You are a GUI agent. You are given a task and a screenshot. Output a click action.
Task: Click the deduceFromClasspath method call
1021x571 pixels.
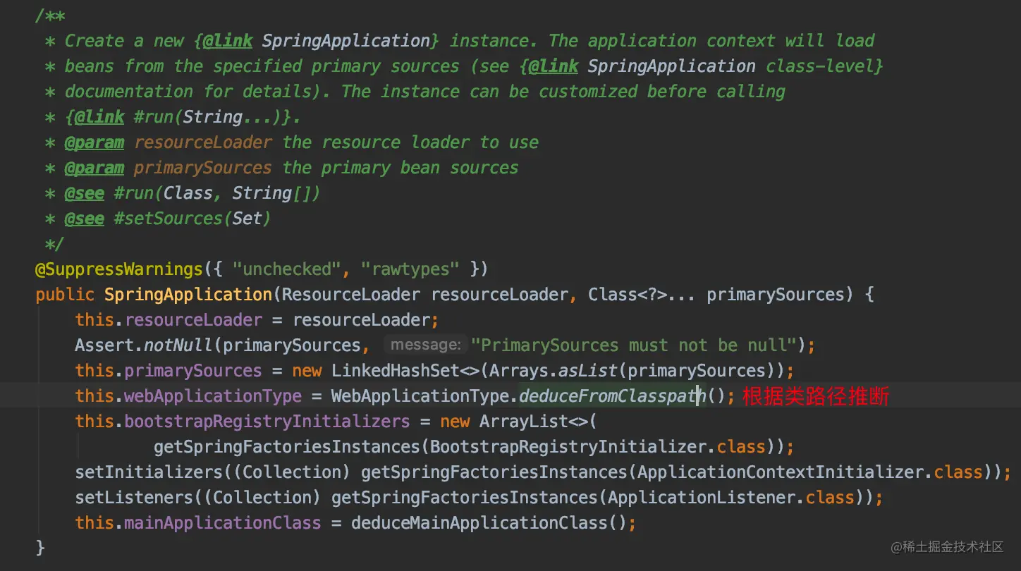pos(612,396)
